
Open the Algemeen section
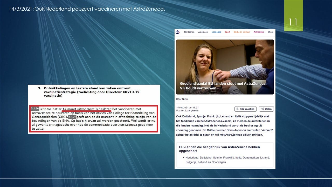[203, 32]
